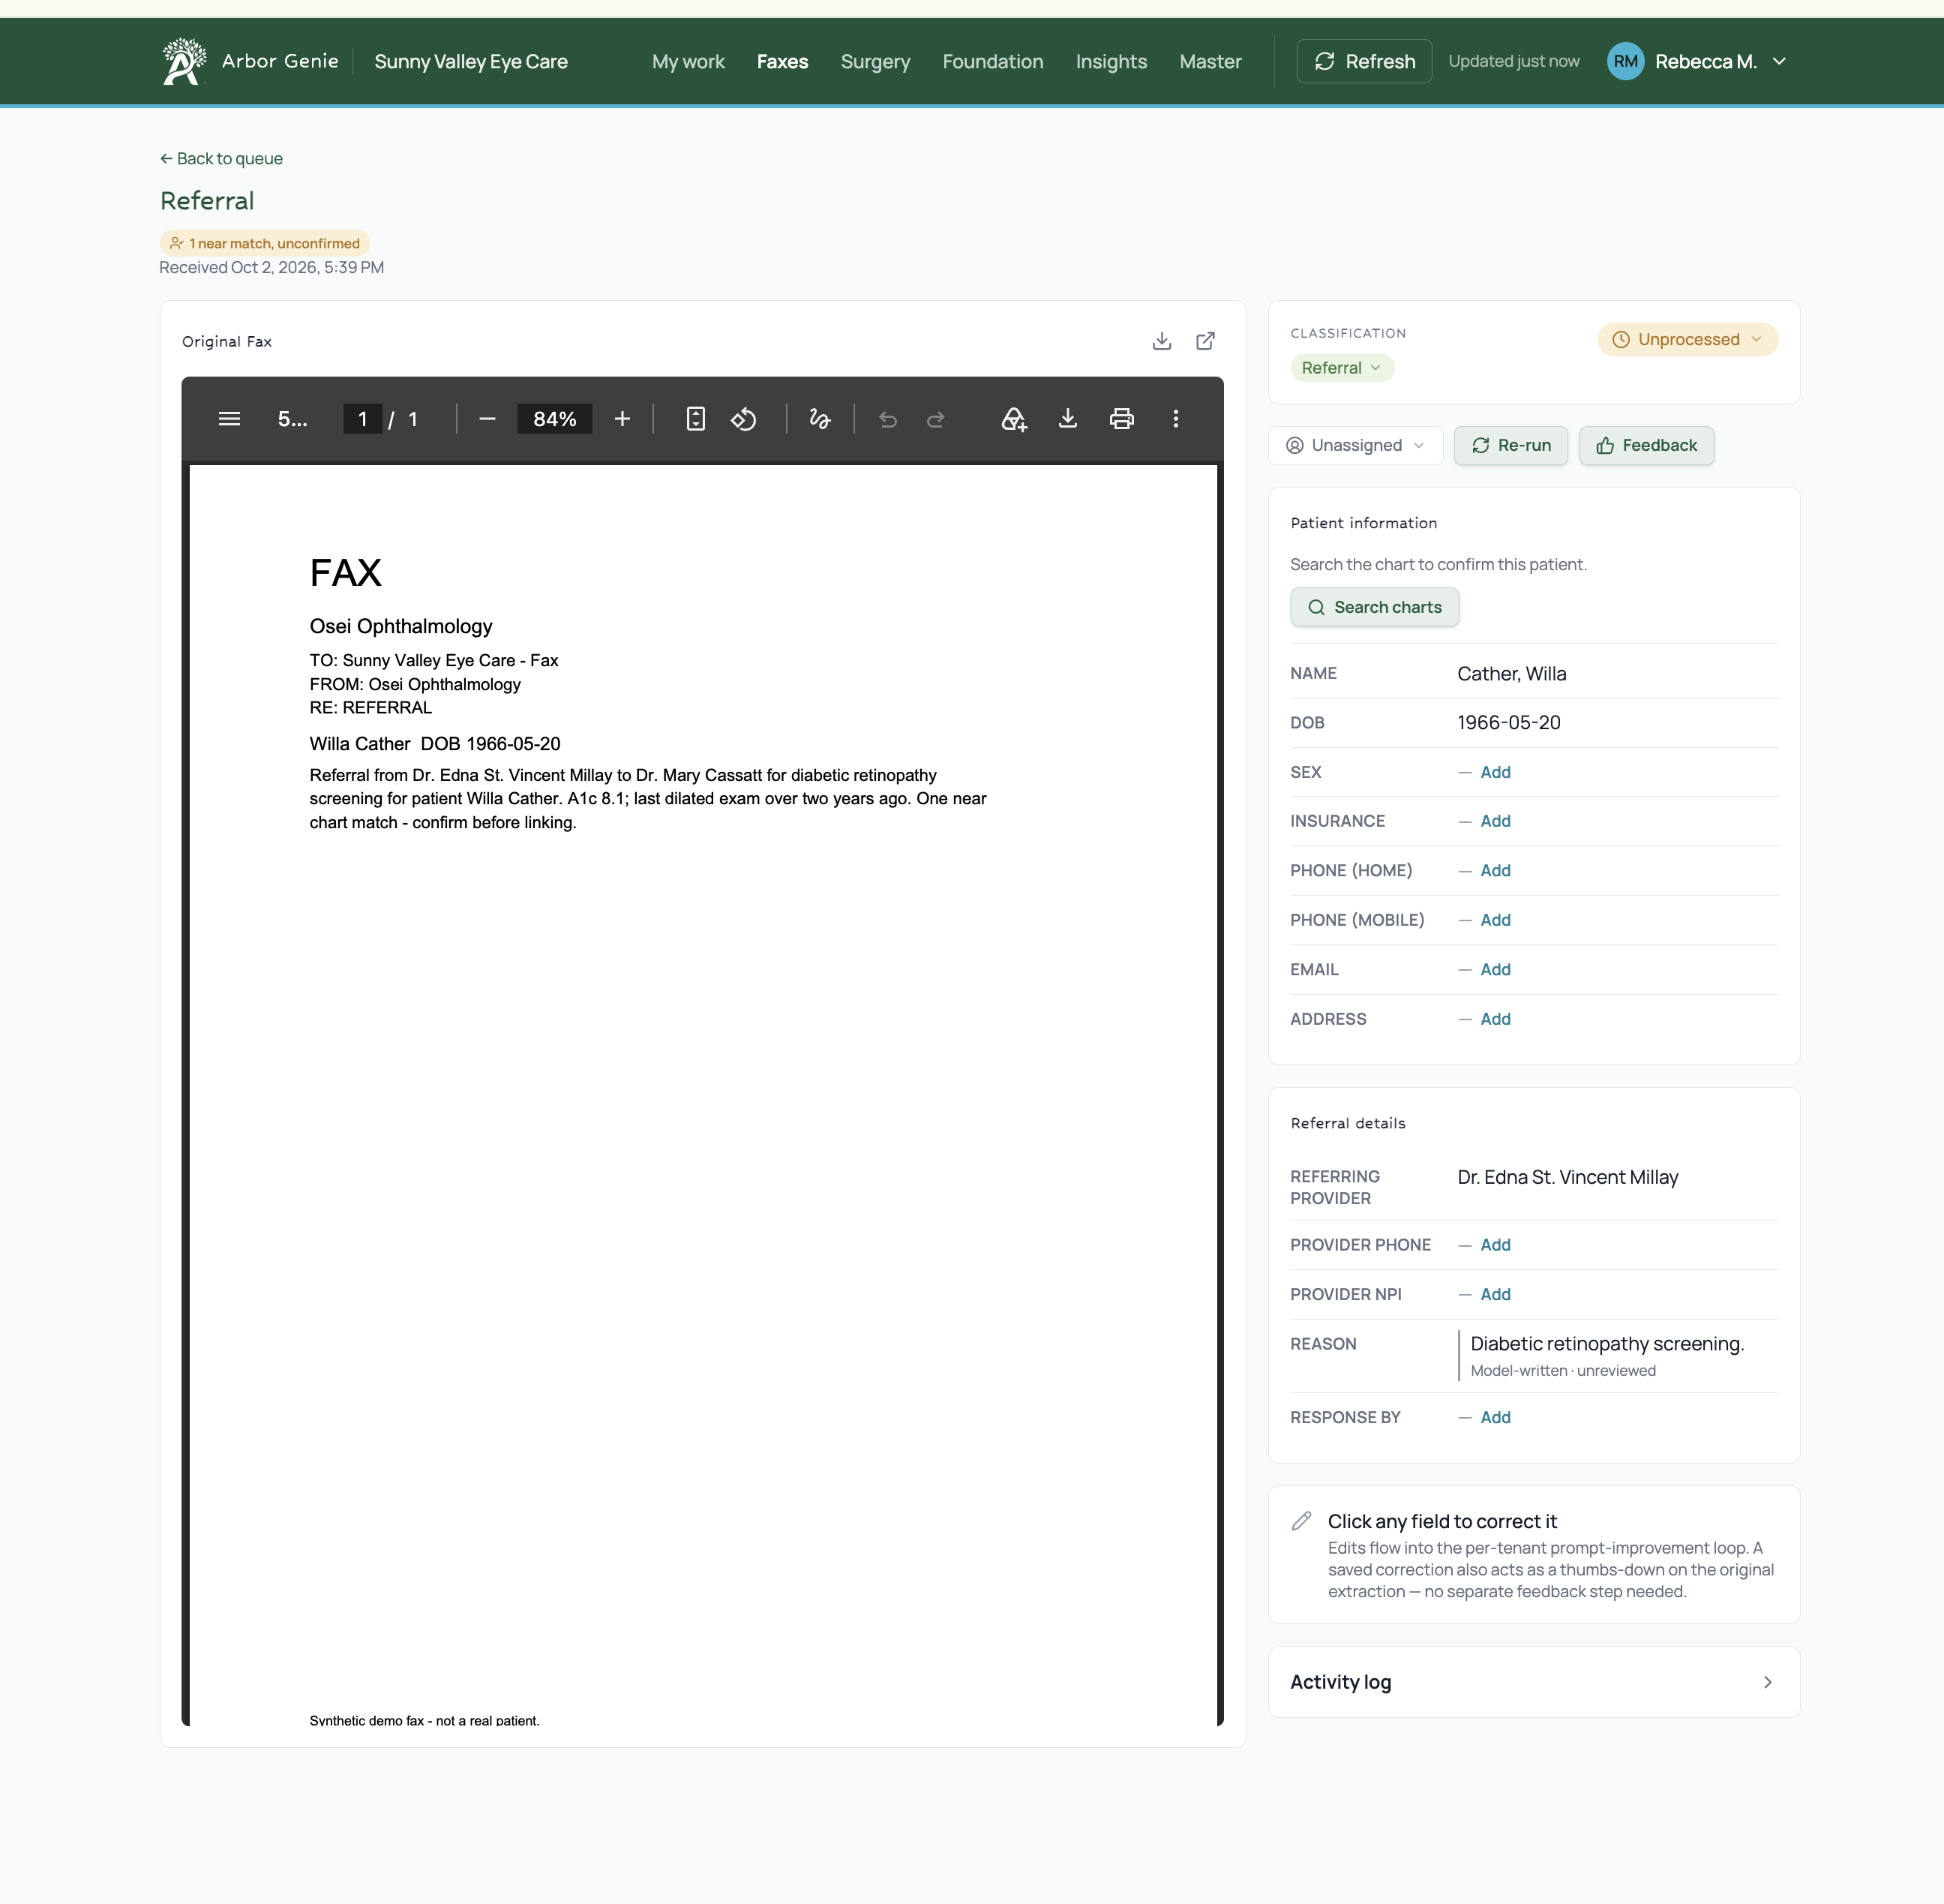Re-run the fax extraction

click(1510, 445)
